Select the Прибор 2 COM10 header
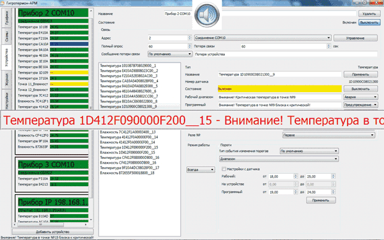 tap(53, 13)
